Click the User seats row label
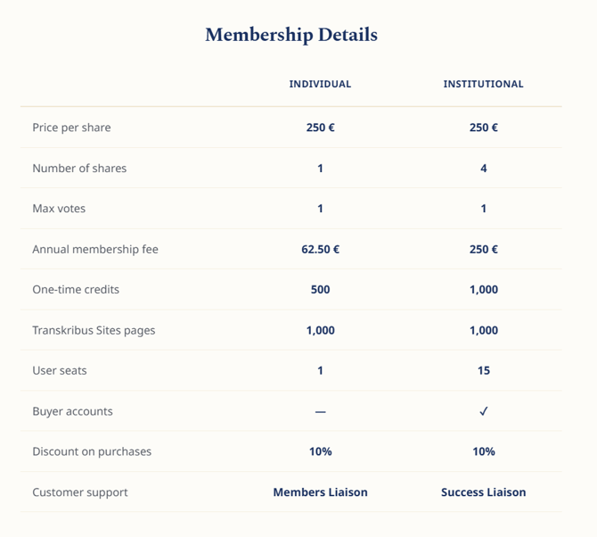This screenshot has height=537, width=597. click(x=60, y=370)
